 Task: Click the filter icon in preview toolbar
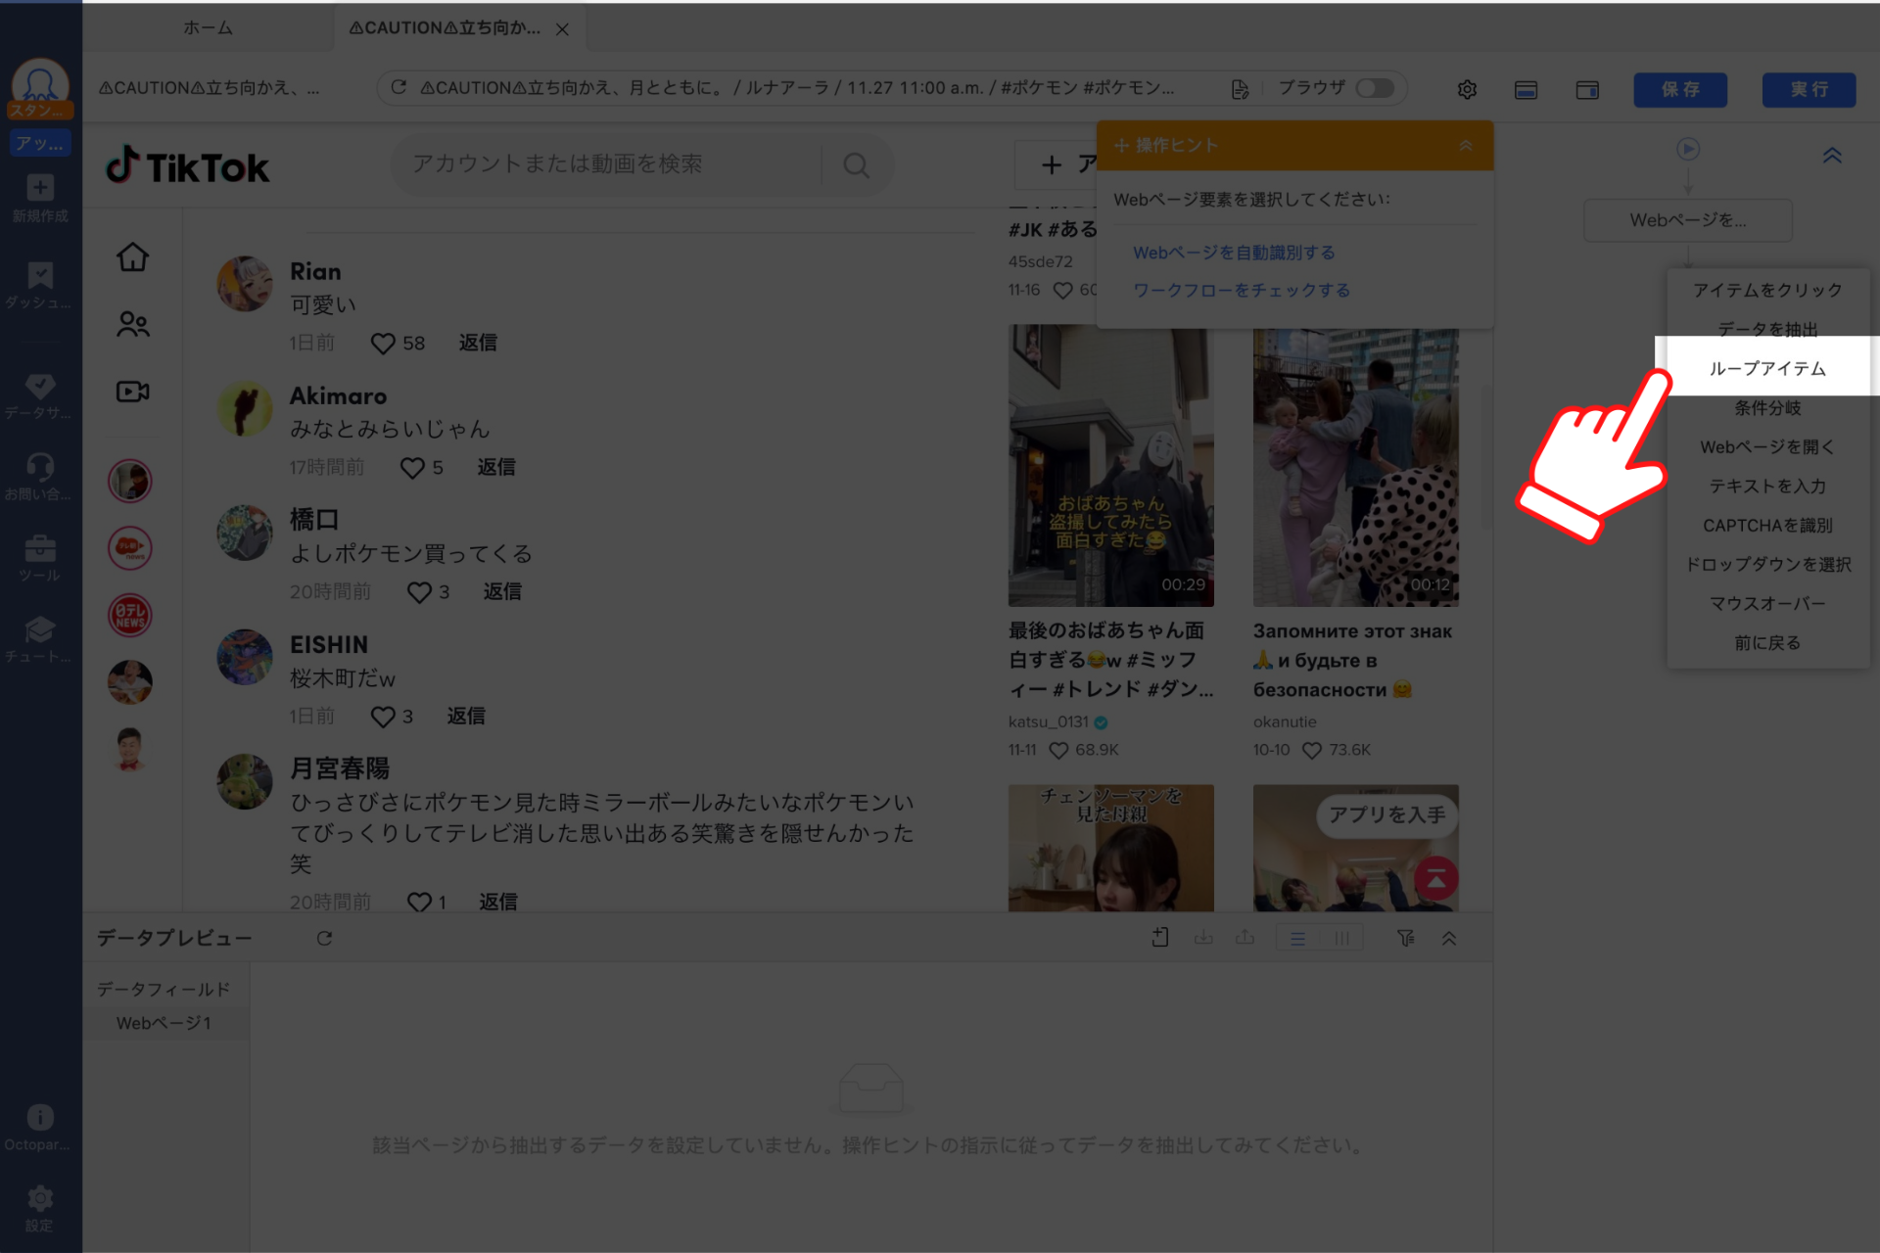pyautogui.click(x=1406, y=938)
